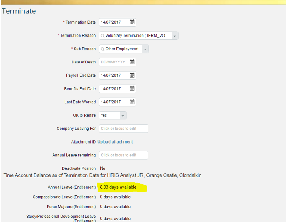Expand the Termination Reason dropdown arrow
This screenshot has width=288, height=224.
[175, 36]
